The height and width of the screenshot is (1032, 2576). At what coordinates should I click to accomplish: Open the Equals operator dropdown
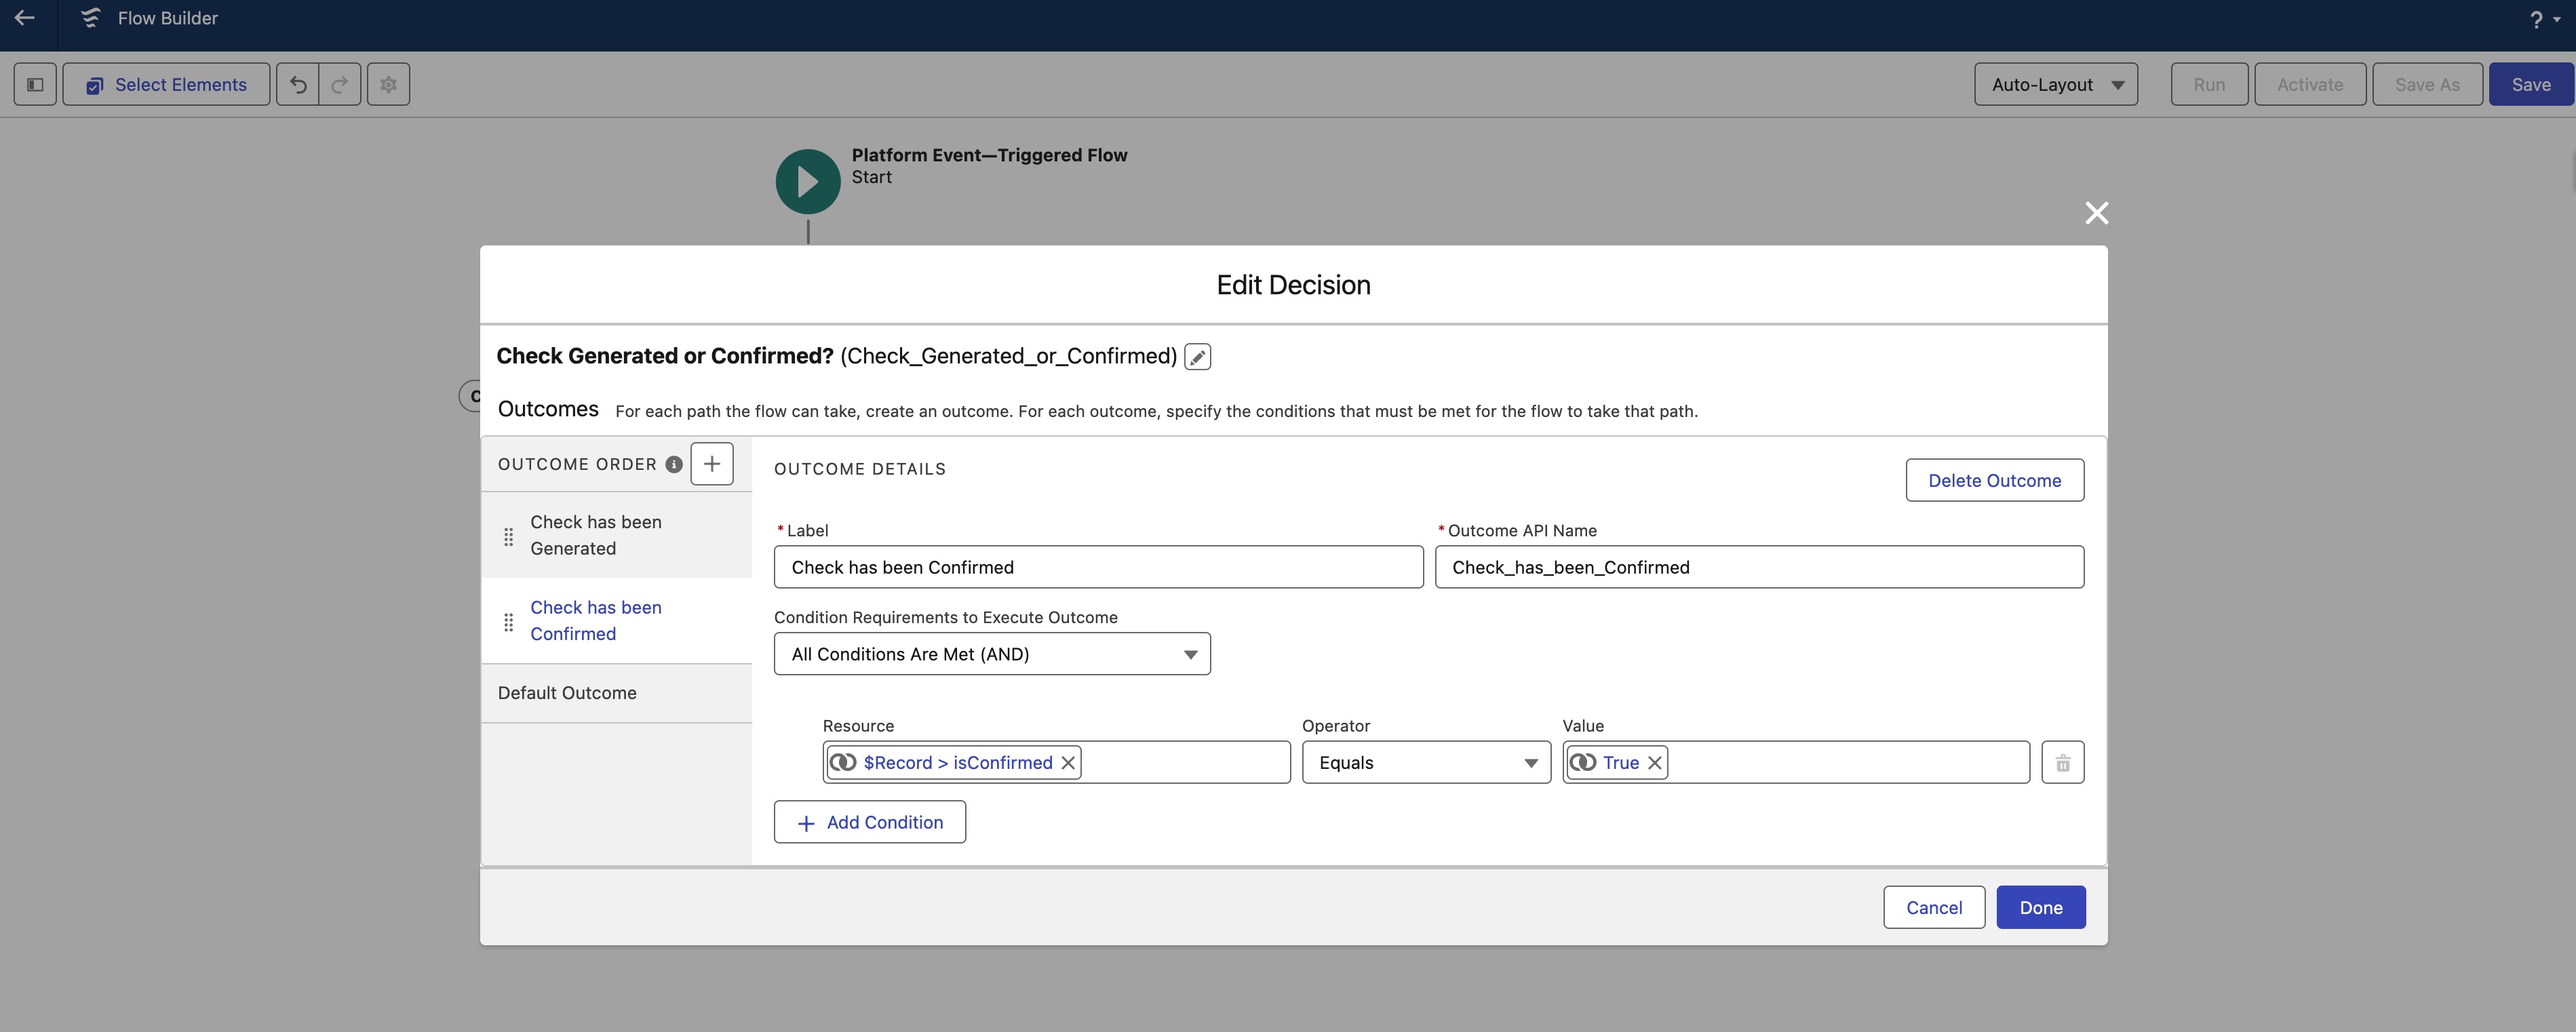1425,763
